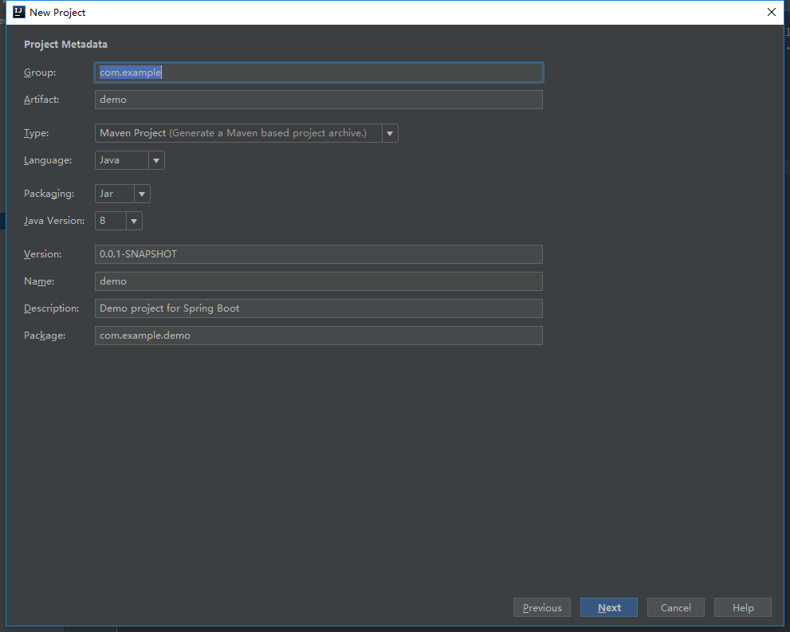This screenshot has height=632, width=790.
Task: Open Help for this dialog
Action: click(x=743, y=607)
